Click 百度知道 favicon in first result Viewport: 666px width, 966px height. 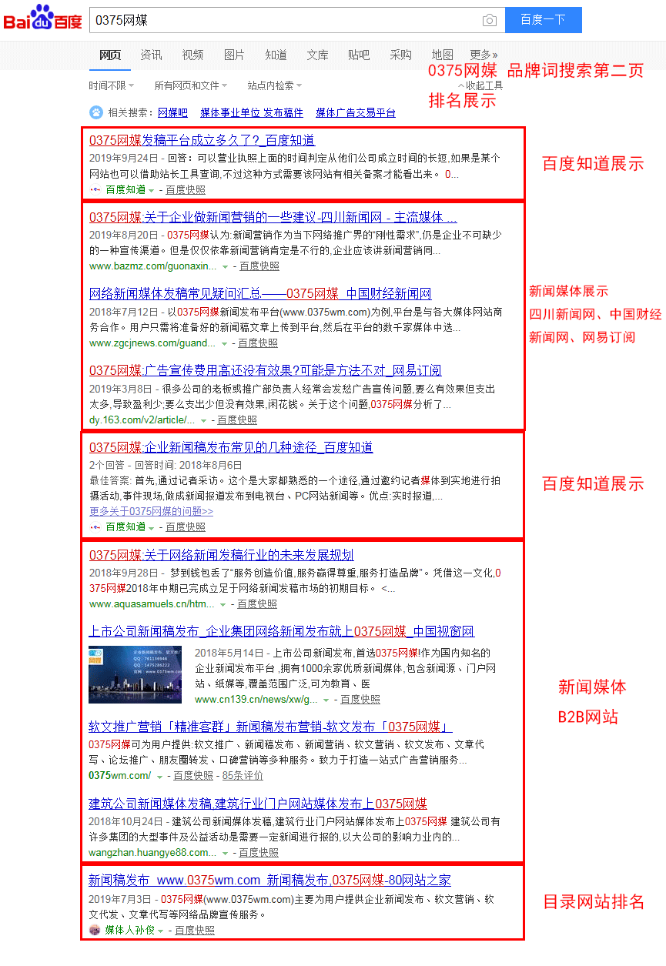click(x=95, y=189)
